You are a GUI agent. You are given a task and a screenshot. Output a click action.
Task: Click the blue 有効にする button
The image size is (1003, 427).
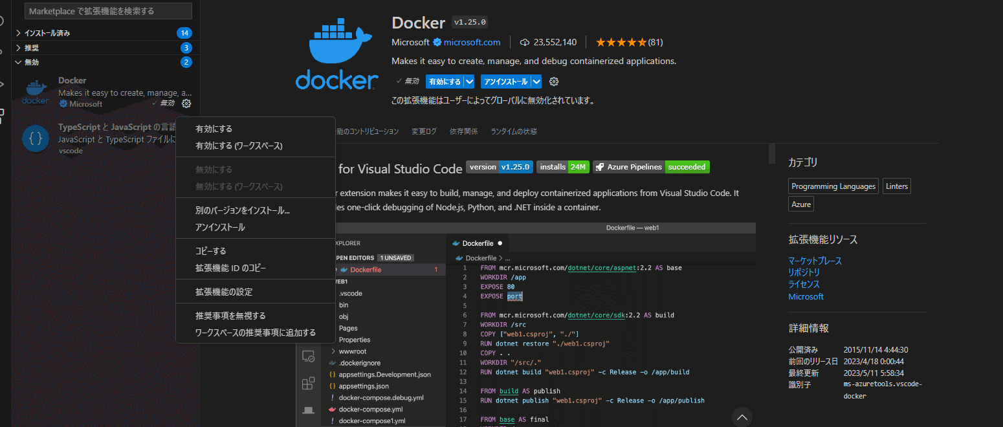tap(445, 82)
